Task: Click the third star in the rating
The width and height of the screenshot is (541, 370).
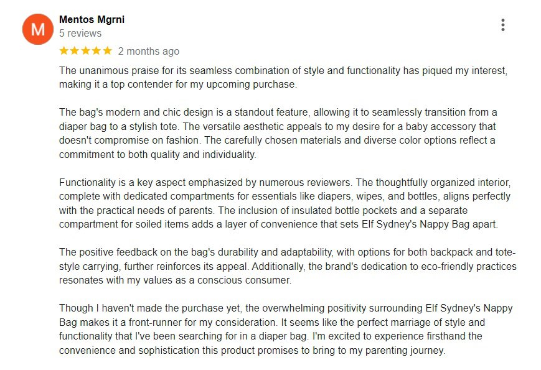Action: point(86,50)
